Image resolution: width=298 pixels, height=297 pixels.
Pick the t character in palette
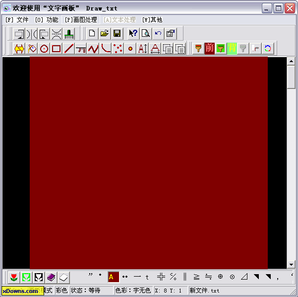(x=147, y=278)
